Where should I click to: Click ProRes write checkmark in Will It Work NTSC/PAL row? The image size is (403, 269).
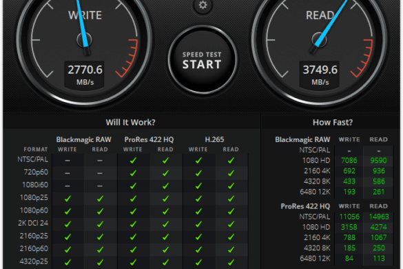[x=133, y=161]
